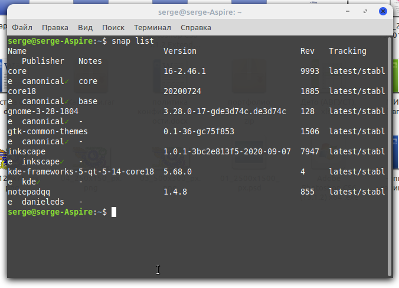
Task: Open the Поиск menu
Action: click(113, 28)
